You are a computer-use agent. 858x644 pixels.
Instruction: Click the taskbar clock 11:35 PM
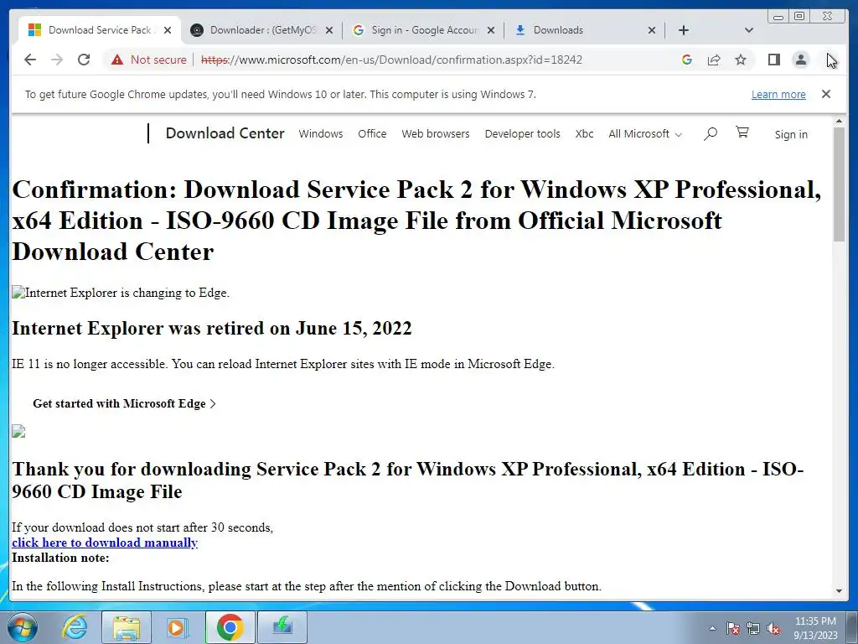click(x=815, y=621)
